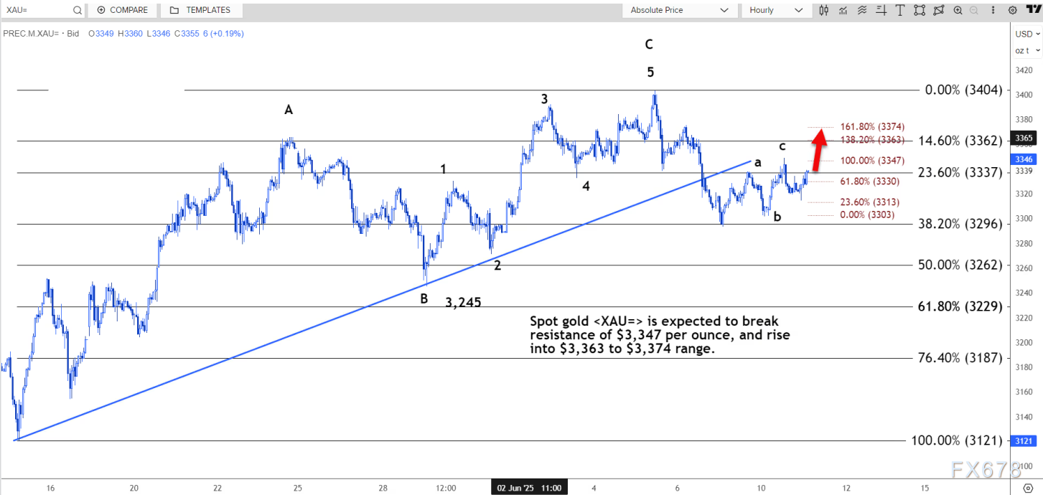Image resolution: width=1043 pixels, height=495 pixels.
Task: Select the rectangle shape drawing tool
Action: pos(920,10)
